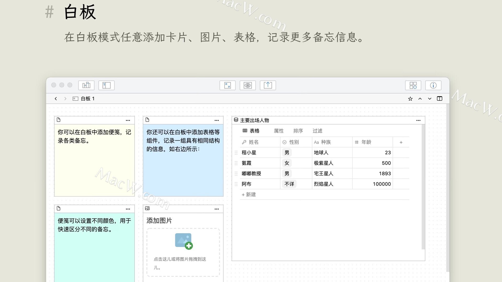
Task: Click database icon beside 主要出场人物
Action: coord(236,120)
